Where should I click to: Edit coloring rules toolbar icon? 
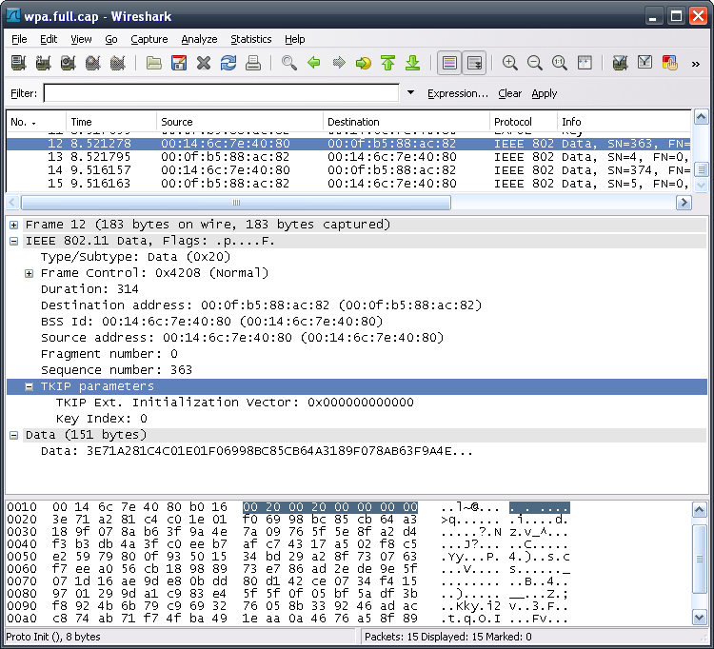click(670, 63)
